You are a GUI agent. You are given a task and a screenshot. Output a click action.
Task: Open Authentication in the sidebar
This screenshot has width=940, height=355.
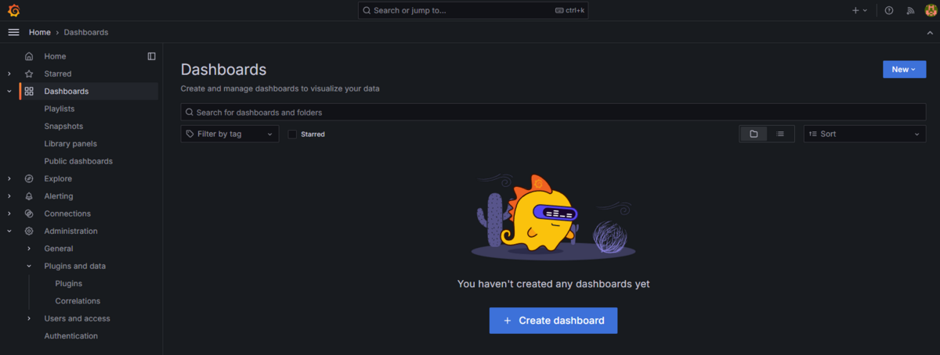click(x=71, y=336)
